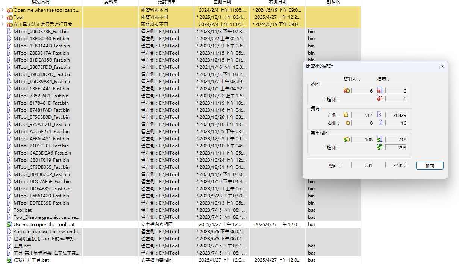The height and width of the screenshot is (264, 459).
Task: Click the binary-identical icon beside 293
Action: 380,147
